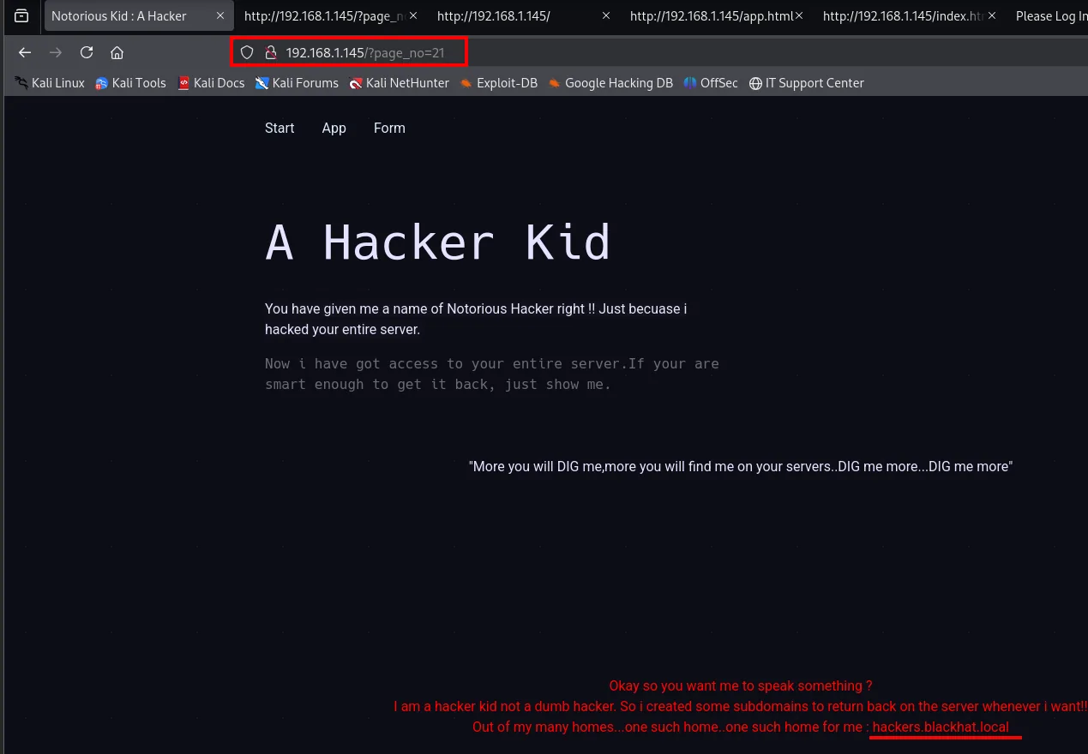
Task: Open the Firefox tab overview icon
Action: (x=21, y=16)
